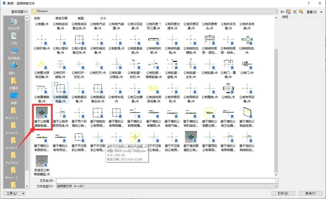The width and height of the screenshot is (326, 199).
Task: Select the 基于墙的公制聚光照... template
Action: 210,117
